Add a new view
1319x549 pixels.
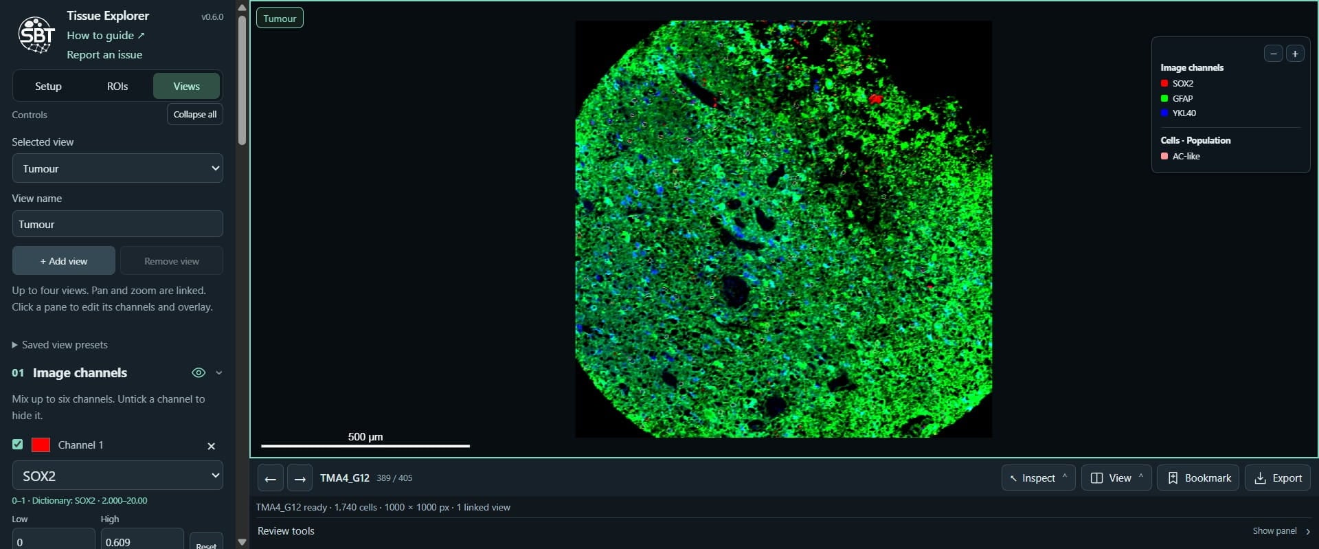[x=64, y=261]
